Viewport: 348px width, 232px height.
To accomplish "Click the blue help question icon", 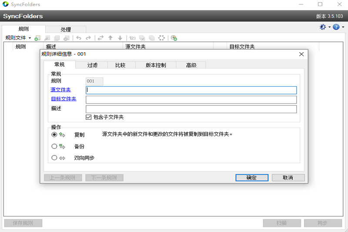I will tap(336, 27).
